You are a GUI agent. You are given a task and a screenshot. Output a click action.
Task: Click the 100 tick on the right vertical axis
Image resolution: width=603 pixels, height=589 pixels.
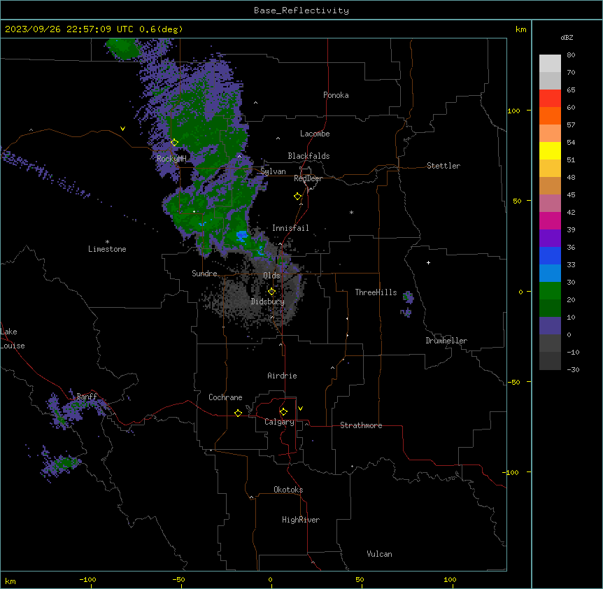click(x=513, y=111)
